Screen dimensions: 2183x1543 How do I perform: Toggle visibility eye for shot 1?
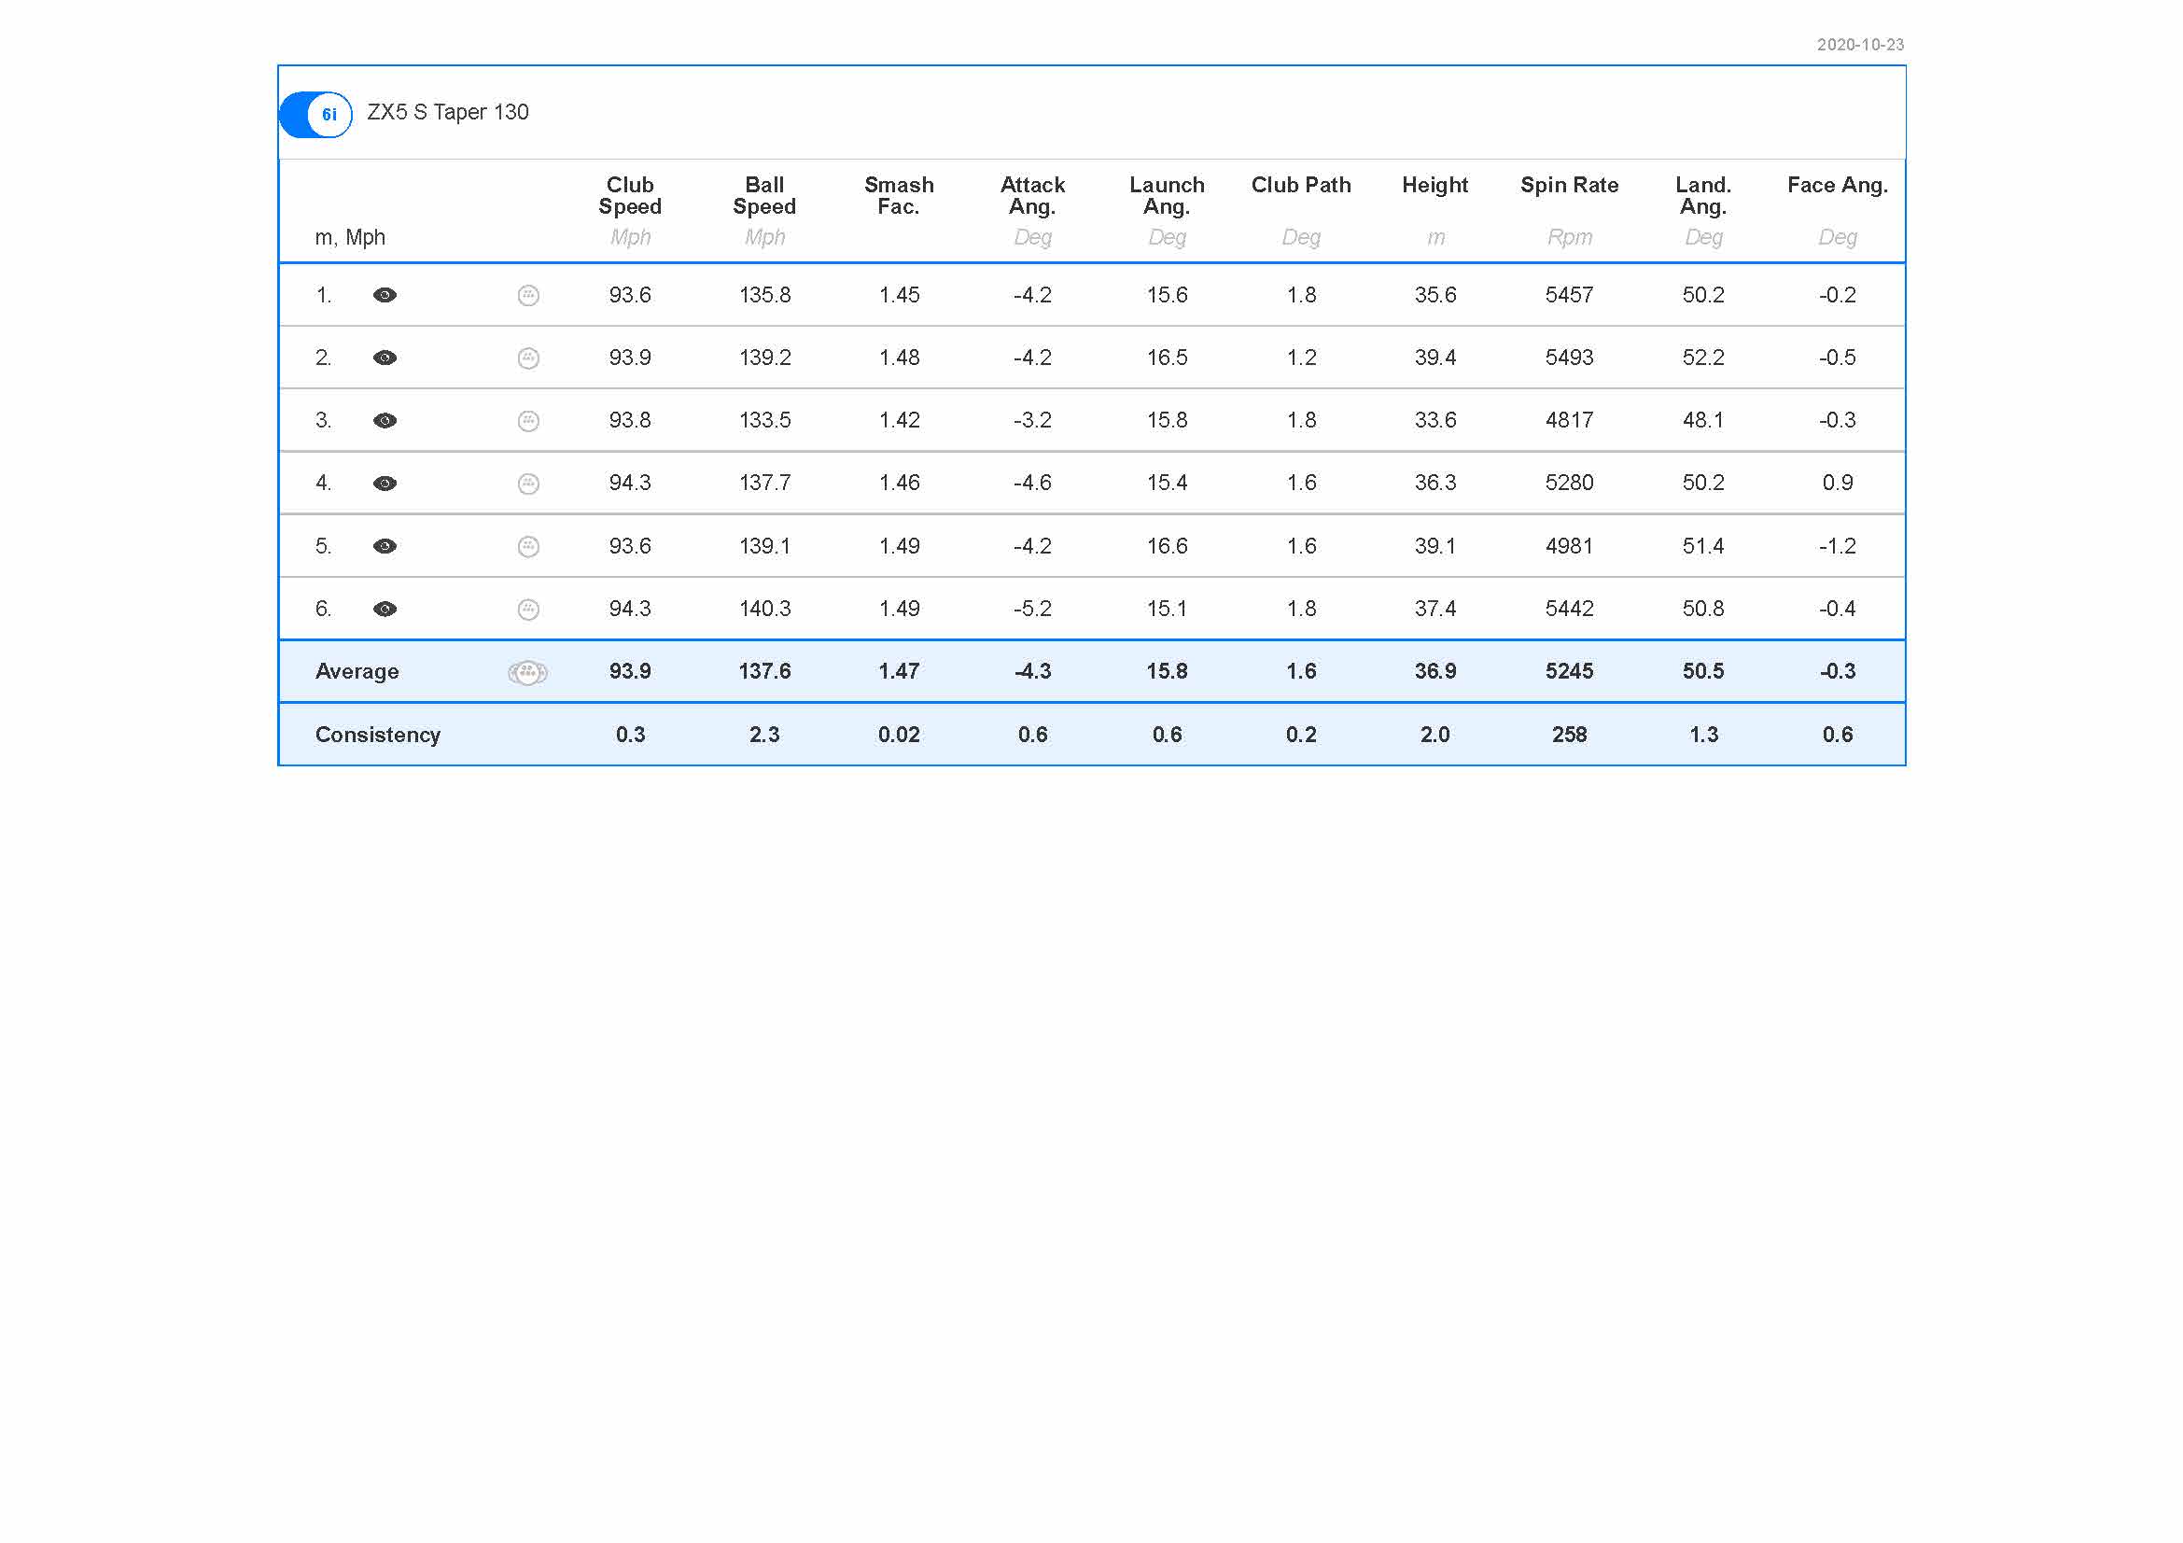click(x=385, y=296)
